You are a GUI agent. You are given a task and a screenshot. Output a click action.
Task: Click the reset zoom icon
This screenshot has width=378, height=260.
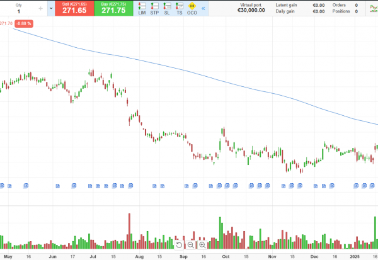coord(179,245)
